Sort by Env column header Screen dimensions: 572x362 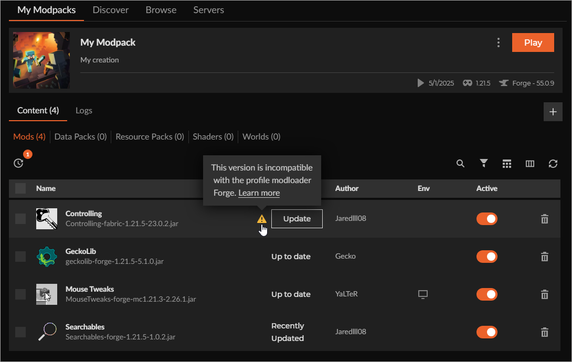pyautogui.click(x=423, y=188)
